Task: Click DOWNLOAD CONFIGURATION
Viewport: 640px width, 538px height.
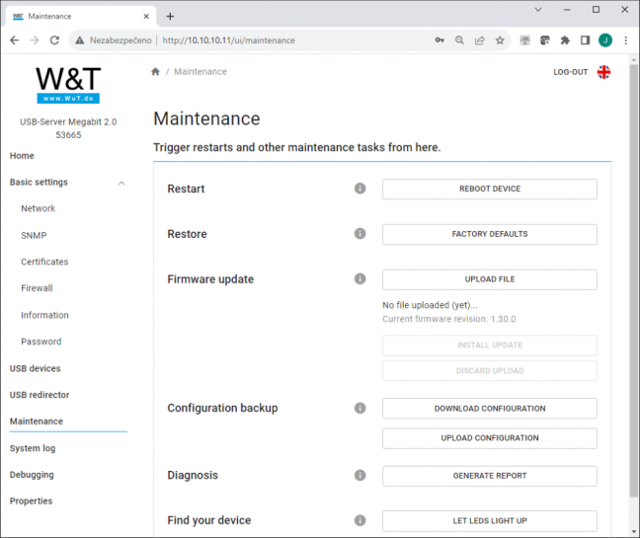Action: pyautogui.click(x=490, y=409)
